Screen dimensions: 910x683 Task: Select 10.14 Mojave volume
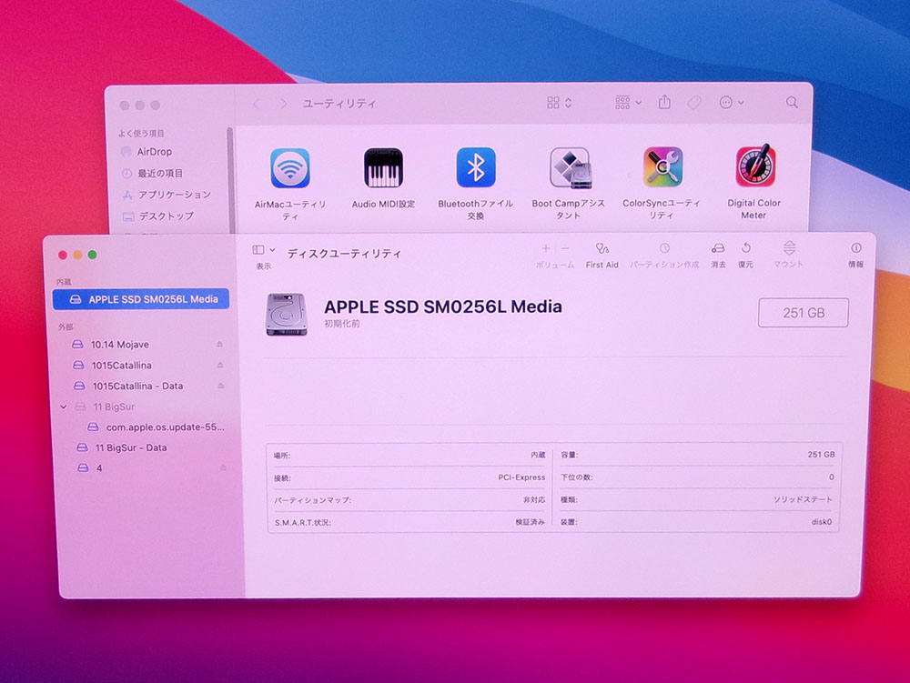click(x=119, y=345)
